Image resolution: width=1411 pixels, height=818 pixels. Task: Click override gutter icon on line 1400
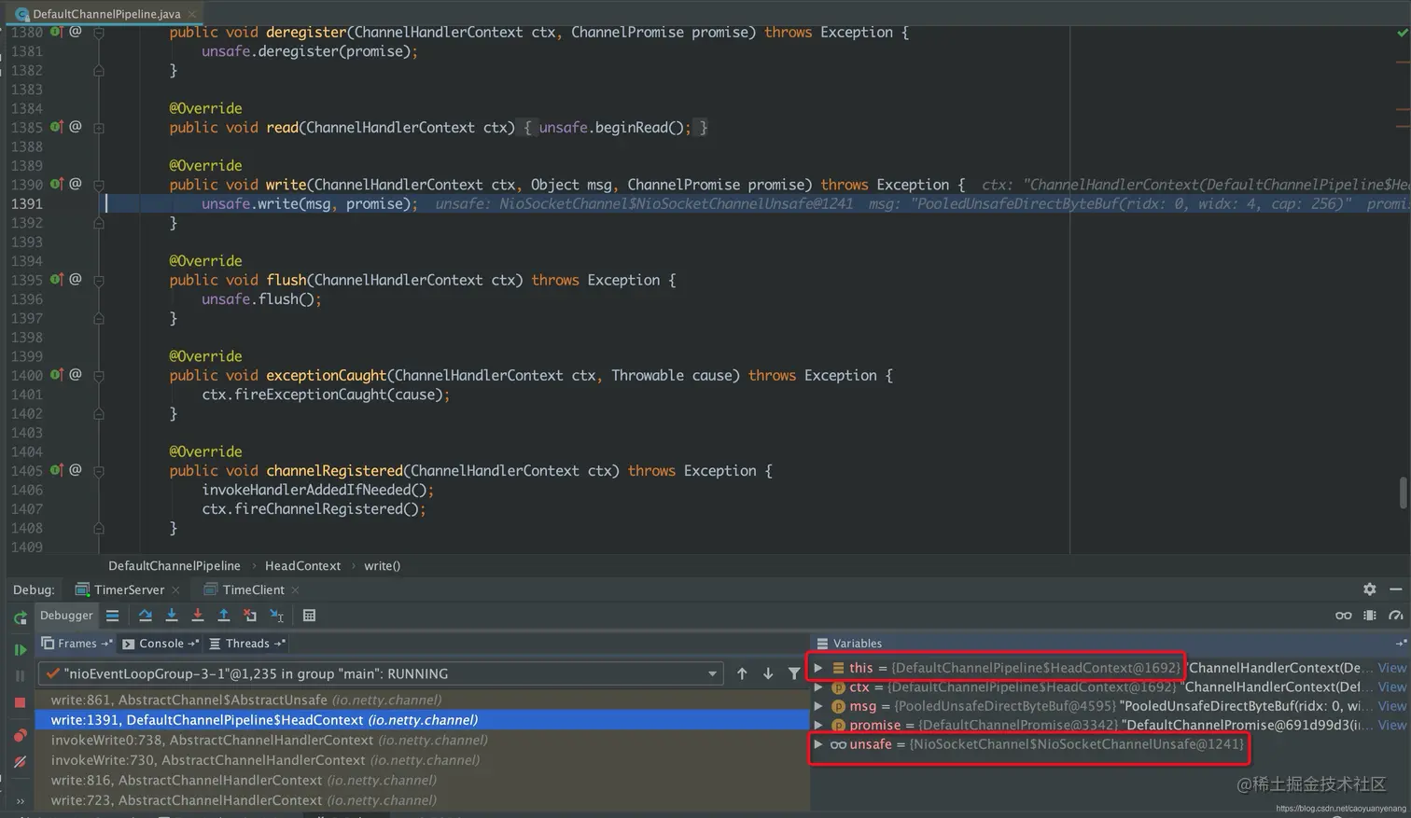point(56,375)
